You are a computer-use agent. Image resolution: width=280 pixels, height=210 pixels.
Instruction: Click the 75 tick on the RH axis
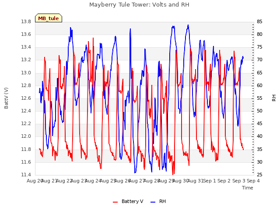[259, 47]
